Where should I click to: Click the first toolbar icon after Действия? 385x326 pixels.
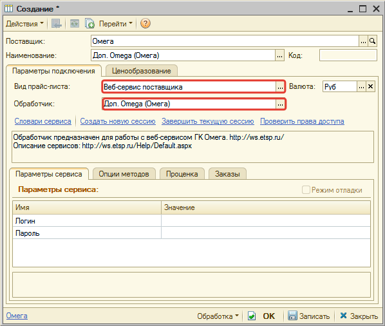tap(56, 24)
